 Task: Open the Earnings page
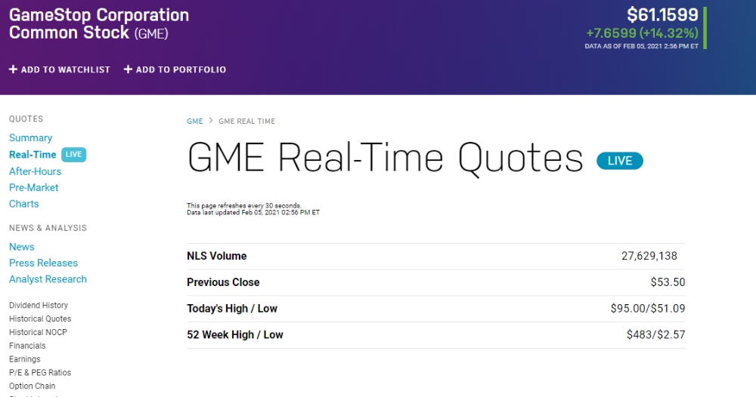(x=25, y=359)
